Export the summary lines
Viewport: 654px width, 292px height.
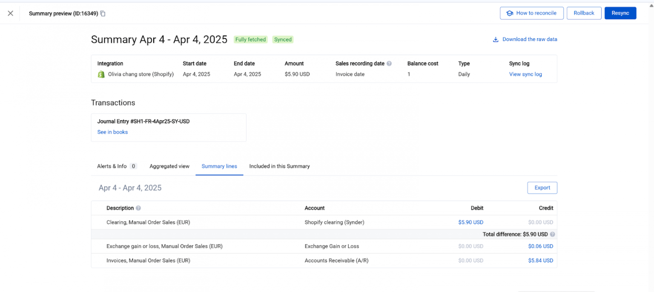542,187
